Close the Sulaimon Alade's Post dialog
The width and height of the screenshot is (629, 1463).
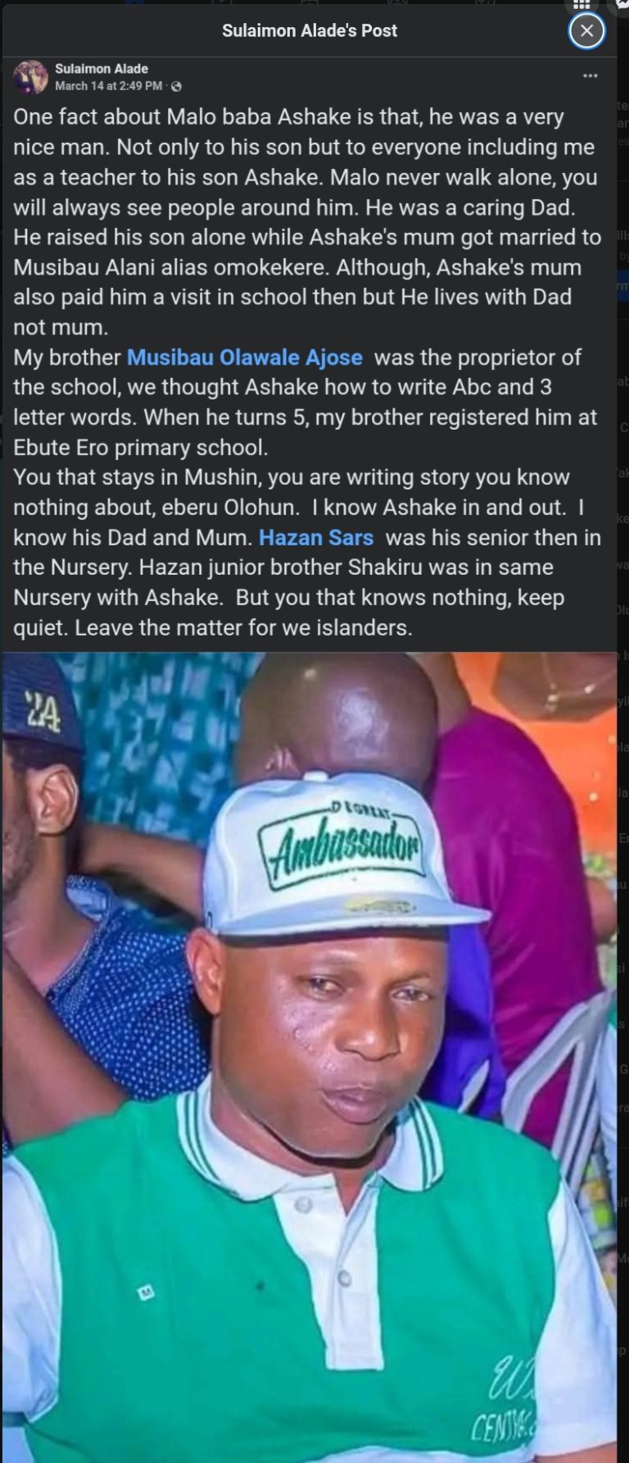(586, 31)
